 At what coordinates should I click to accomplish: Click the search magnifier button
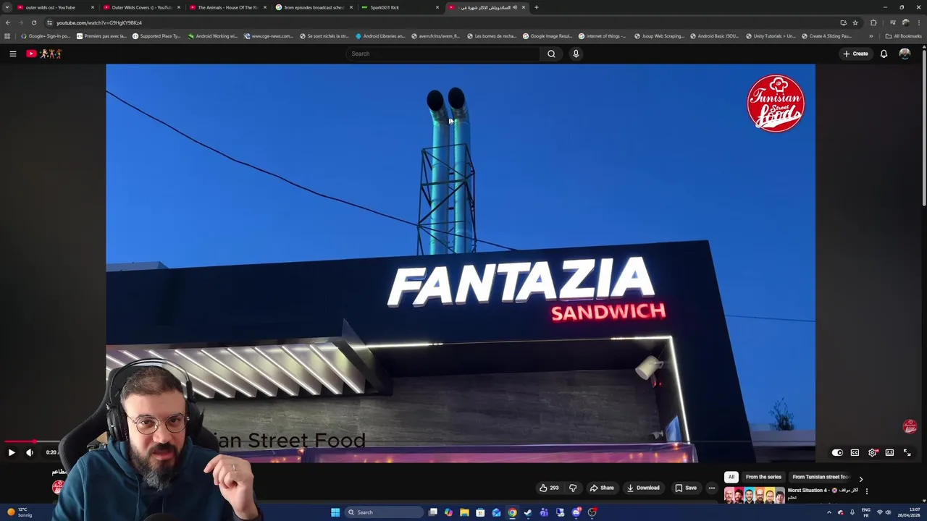551,54
